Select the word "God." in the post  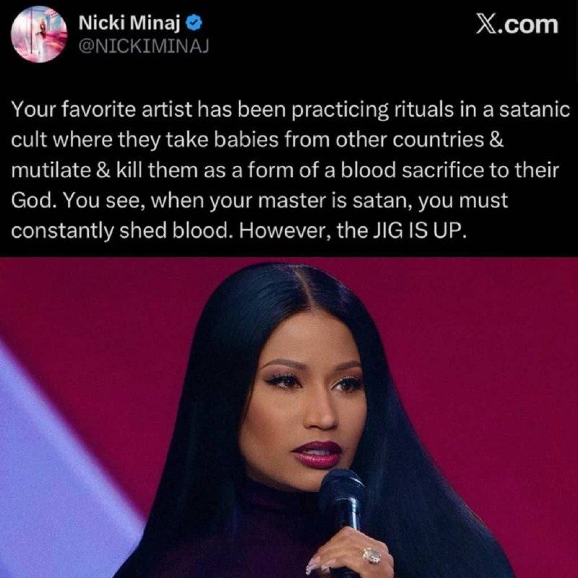point(34,201)
